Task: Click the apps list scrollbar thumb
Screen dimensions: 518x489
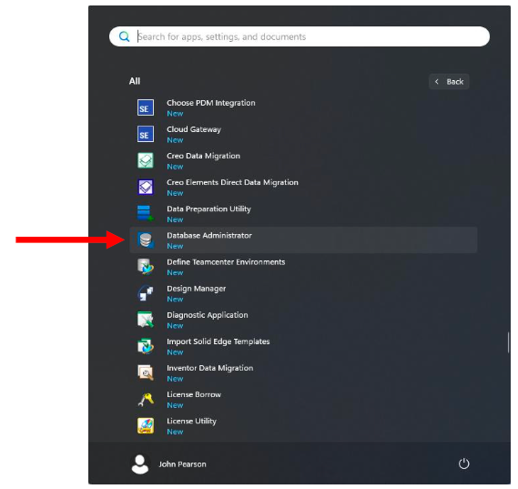Action: [508, 342]
